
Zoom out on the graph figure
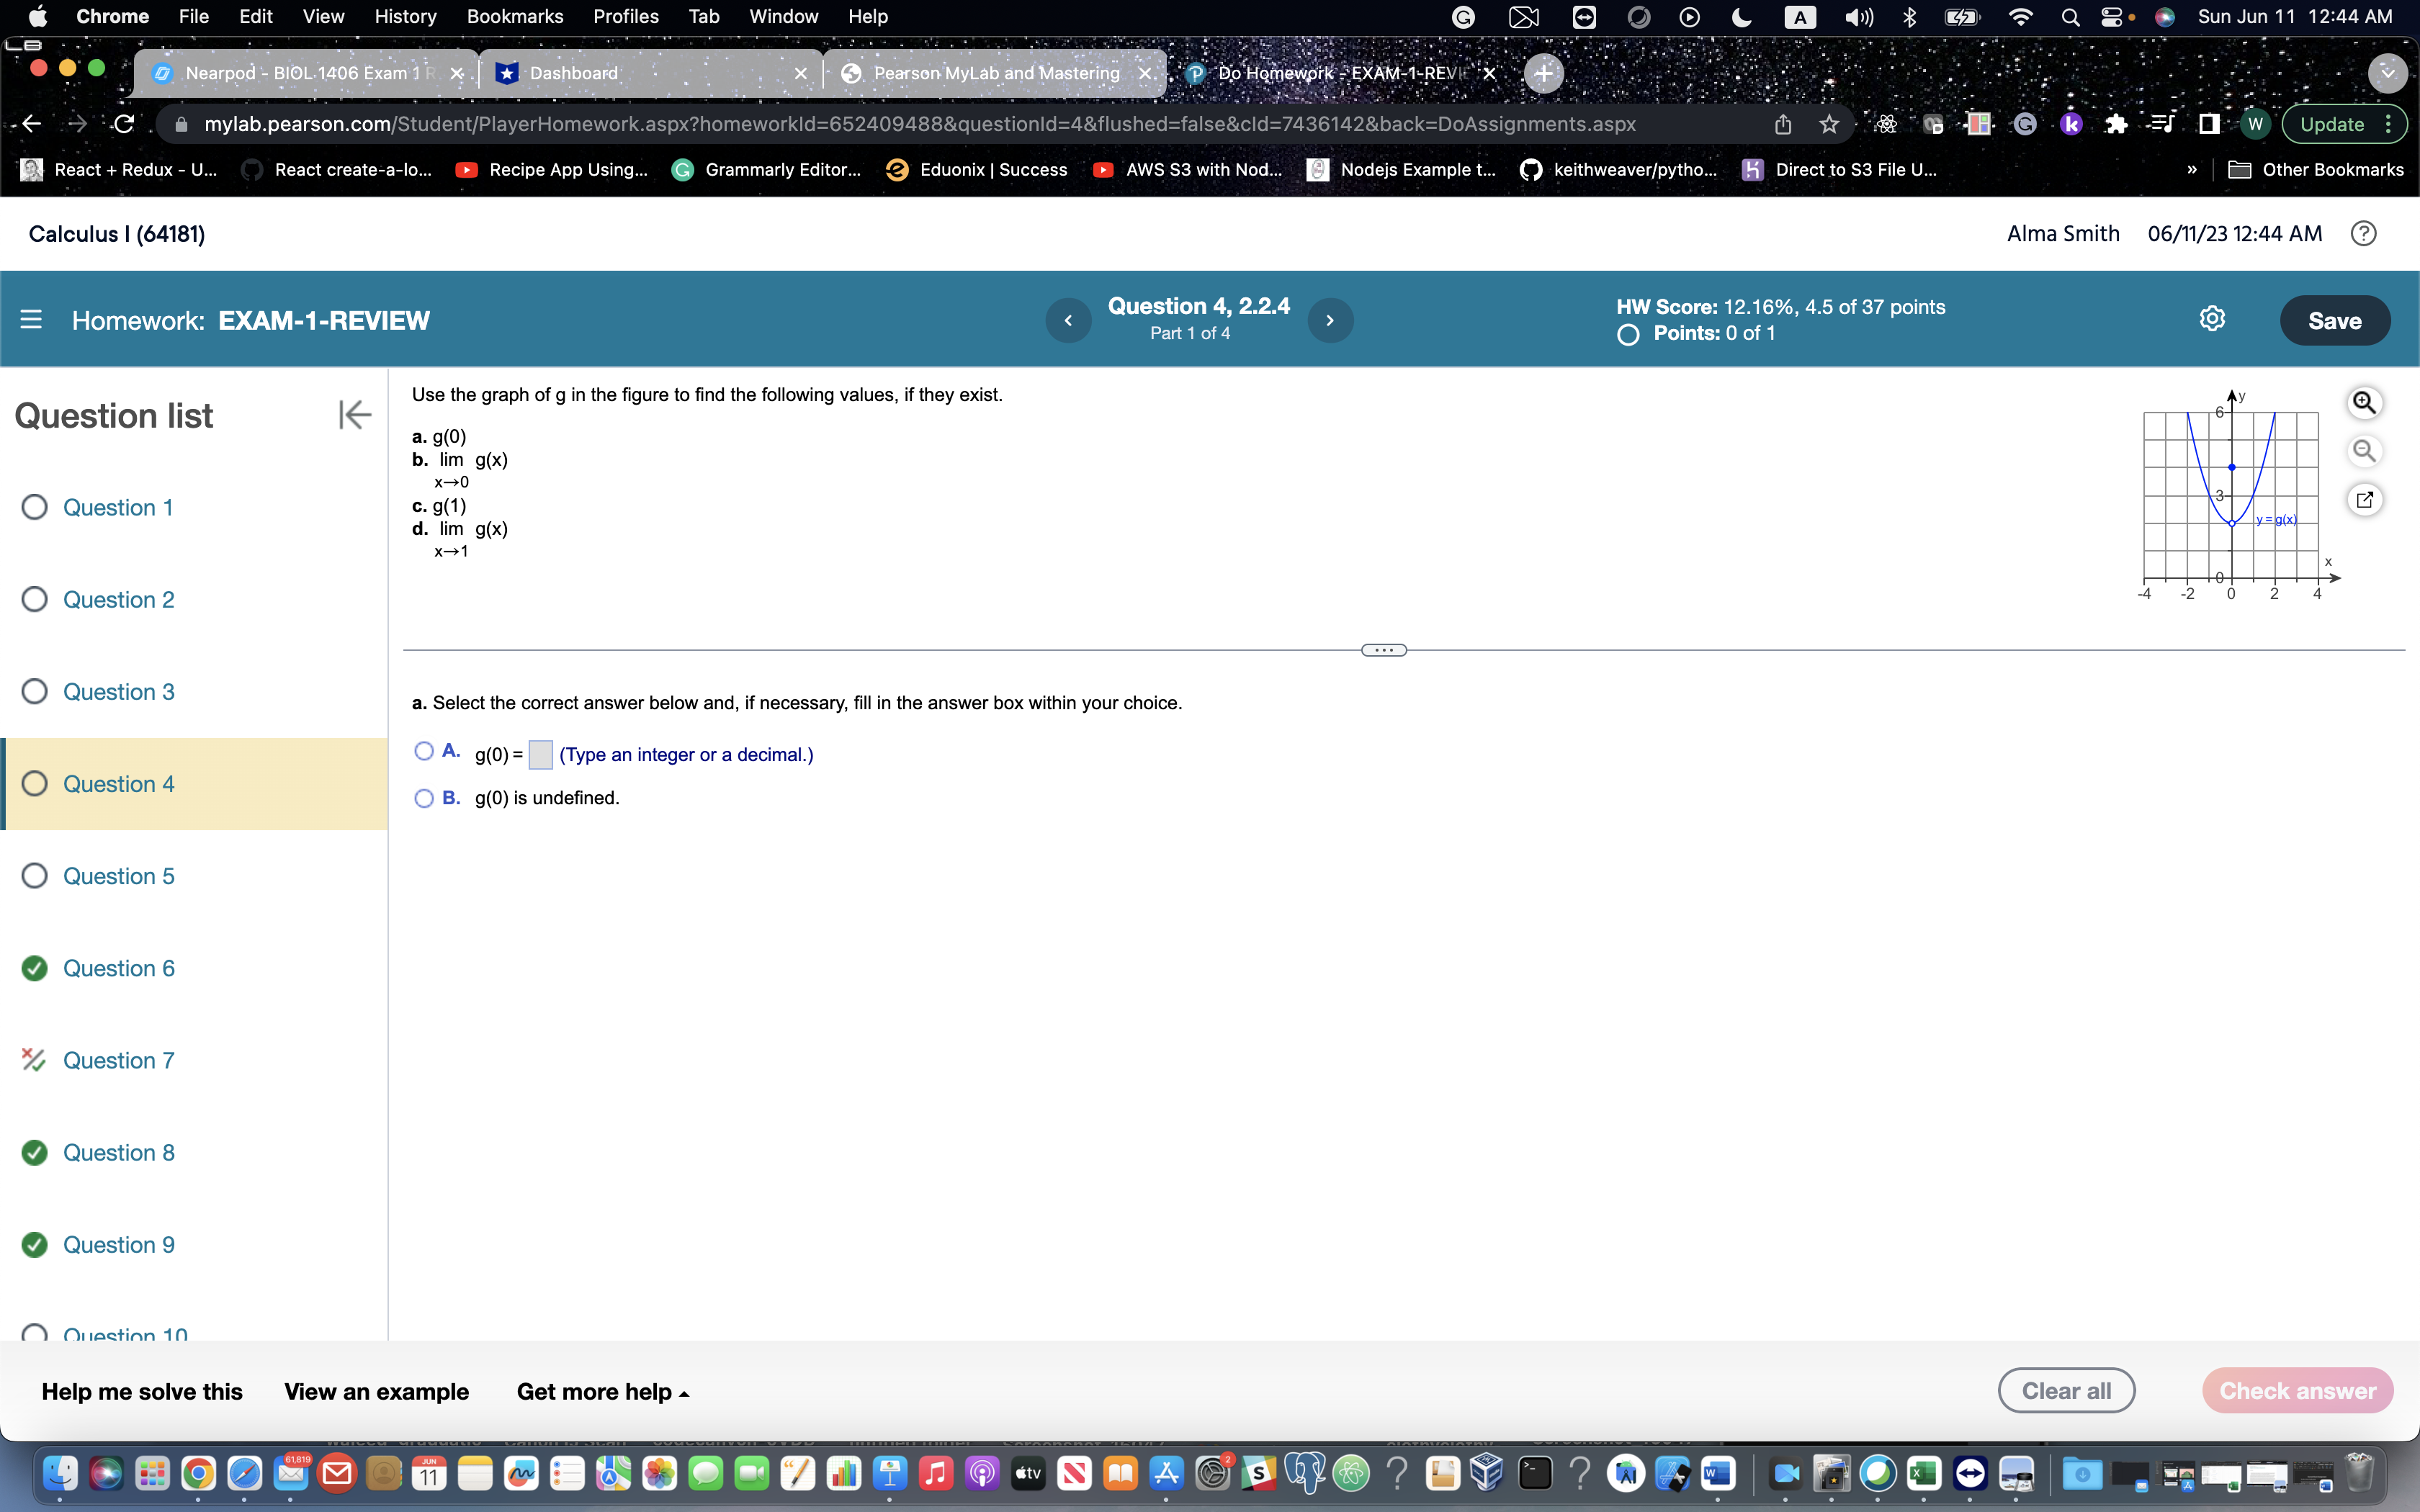tap(2365, 451)
